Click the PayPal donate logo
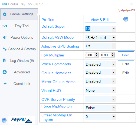 (x=22, y=120)
